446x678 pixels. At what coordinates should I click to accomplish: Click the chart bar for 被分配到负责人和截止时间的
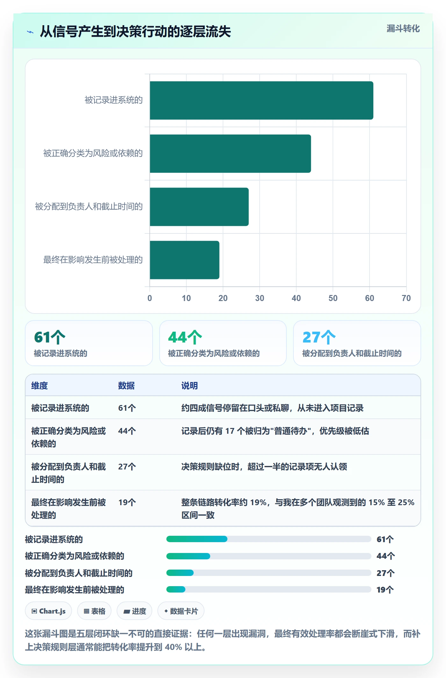199,207
